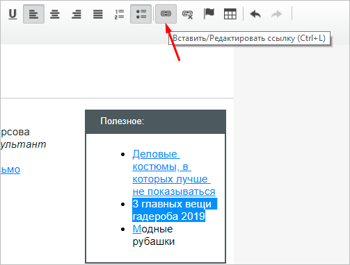Click selected text '3 главных вещи гадероба 2019'
Image resolution: width=350 pixels, height=265 pixels.
[175, 210]
